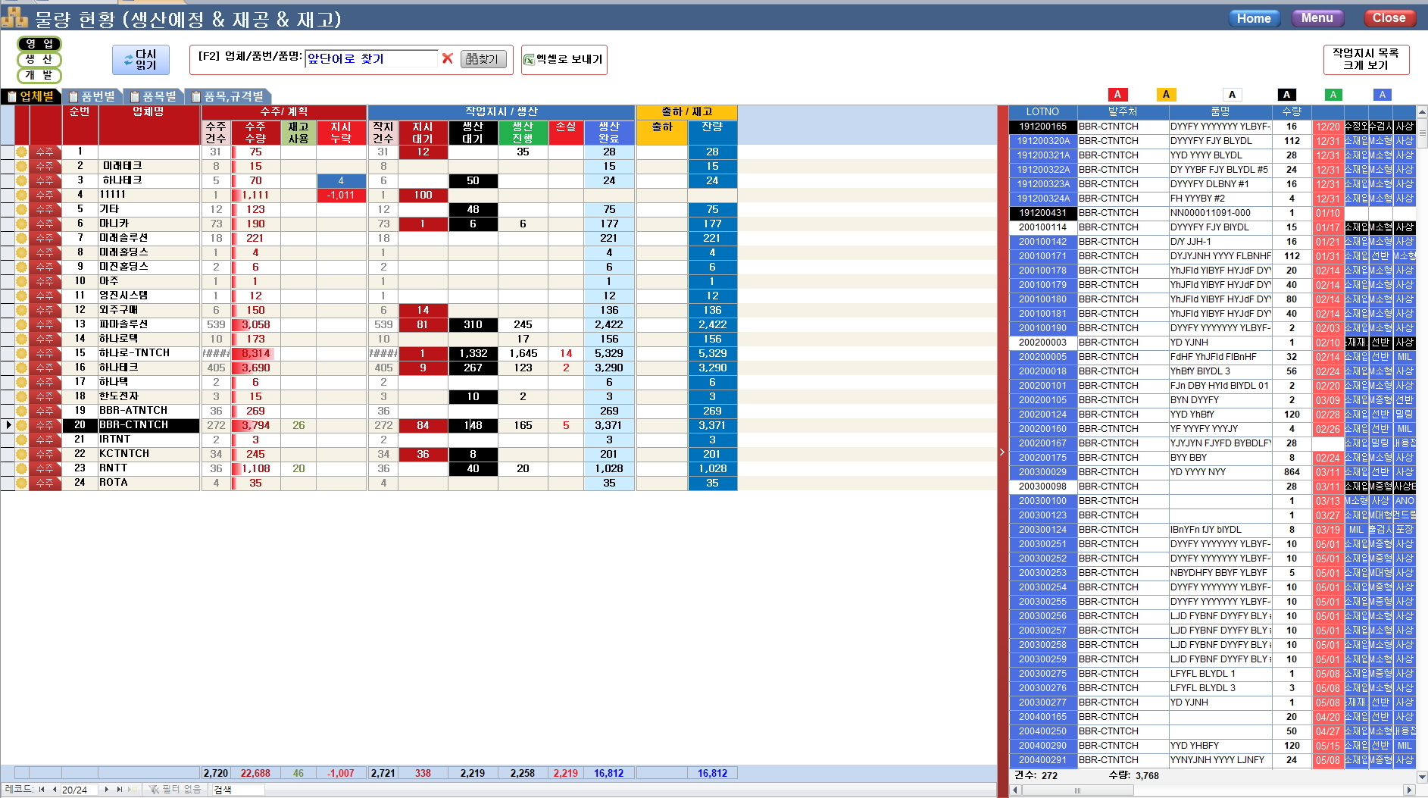Click the red X clear-search icon
The image size is (1428, 798).
coord(447,58)
